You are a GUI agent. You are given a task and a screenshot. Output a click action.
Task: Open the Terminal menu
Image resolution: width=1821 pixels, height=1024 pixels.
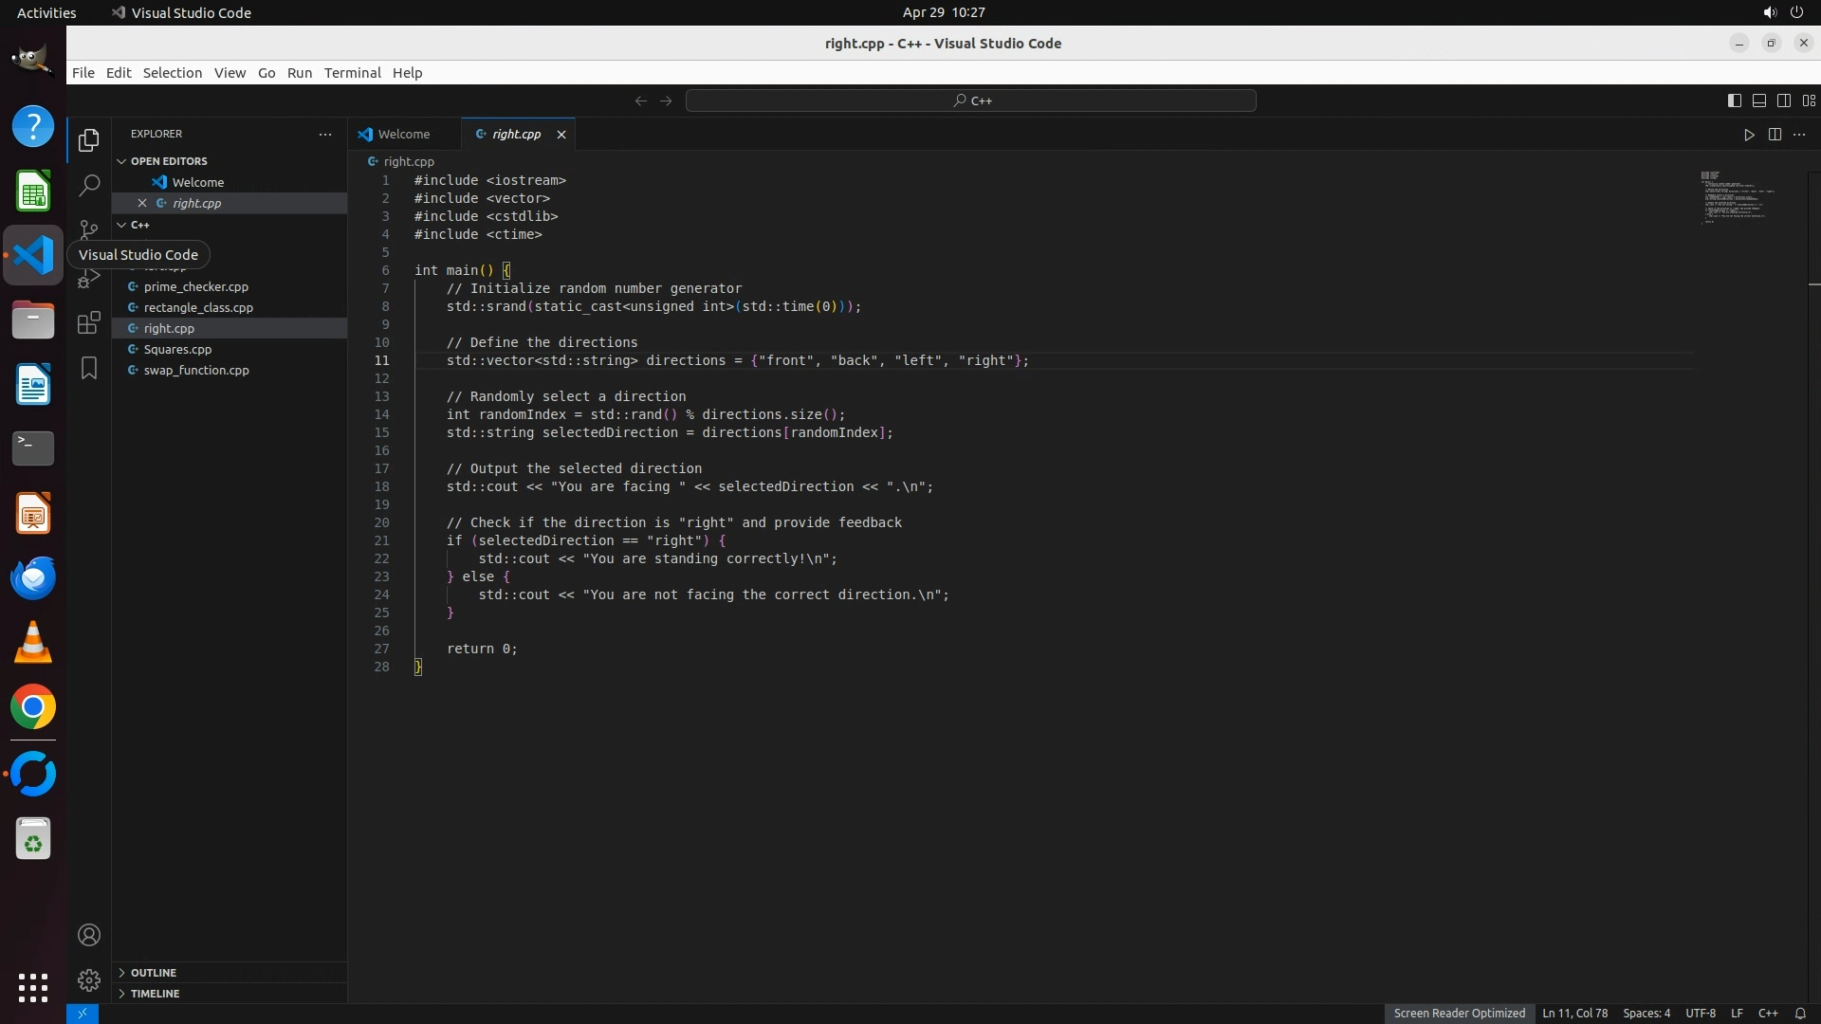point(352,73)
